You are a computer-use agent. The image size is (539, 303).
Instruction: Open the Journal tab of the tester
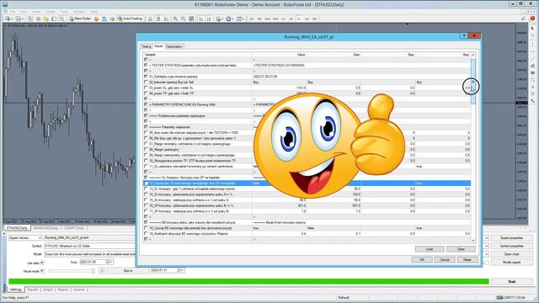[78, 290]
